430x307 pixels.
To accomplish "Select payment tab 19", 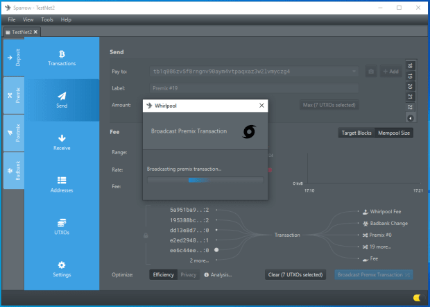I will point(411,76).
